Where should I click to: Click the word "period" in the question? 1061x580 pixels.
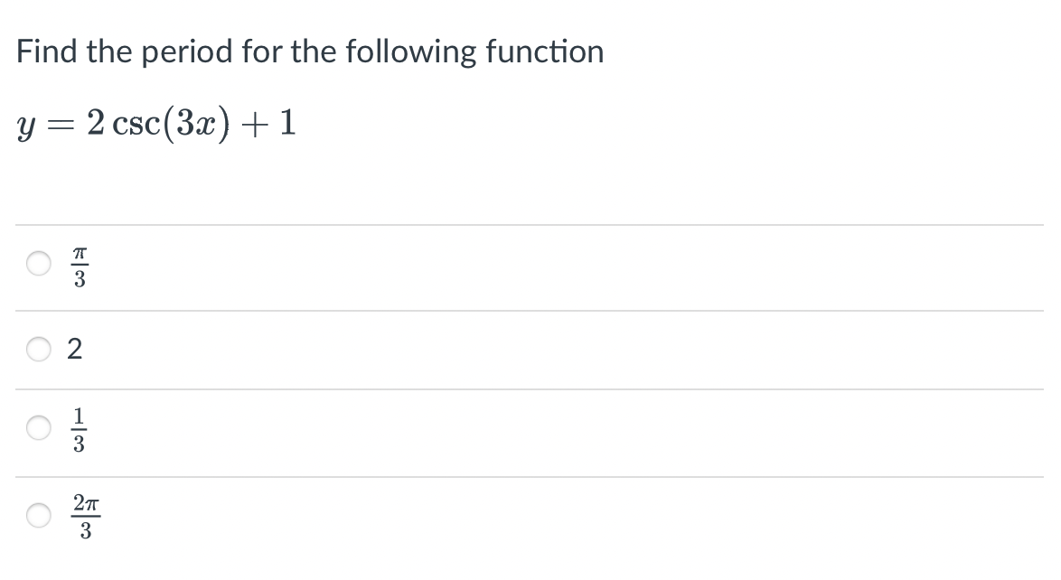(x=187, y=52)
